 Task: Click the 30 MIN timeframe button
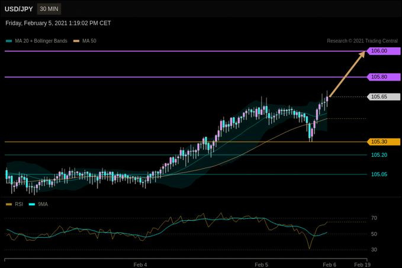click(49, 9)
